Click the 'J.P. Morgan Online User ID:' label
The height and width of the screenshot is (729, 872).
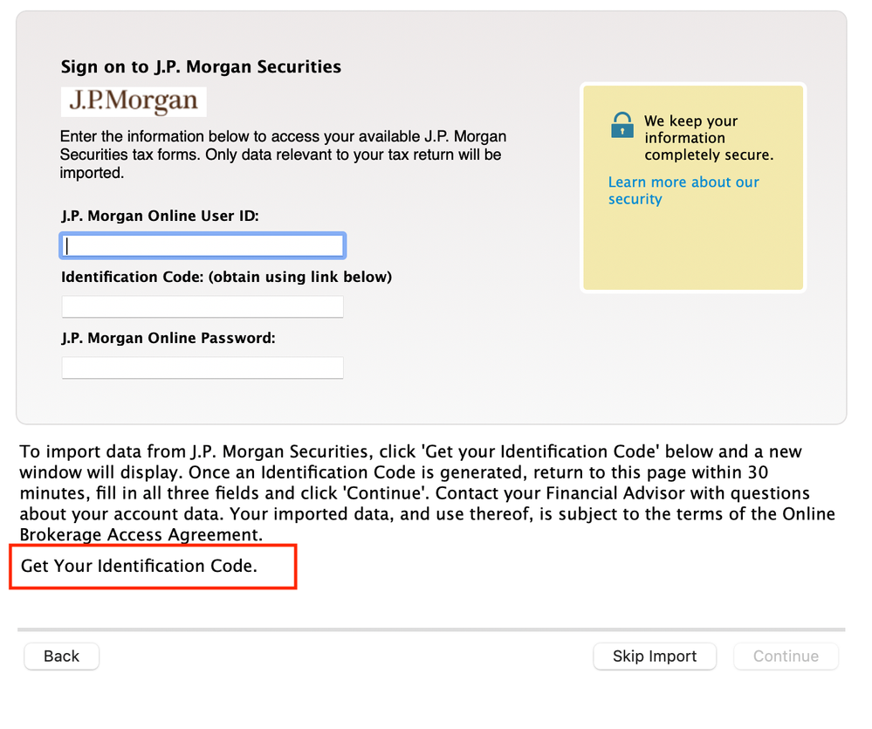coord(160,216)
